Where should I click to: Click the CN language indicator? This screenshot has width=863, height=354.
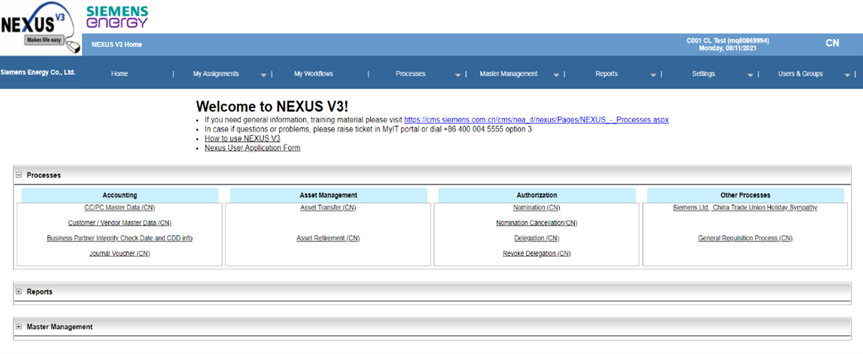pyautogui.click(x=832, y=43)
